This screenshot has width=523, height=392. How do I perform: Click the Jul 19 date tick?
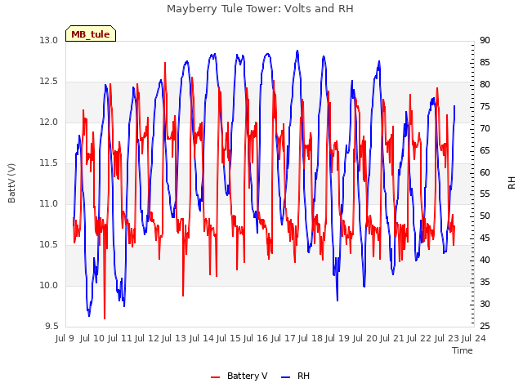(337, 338)
